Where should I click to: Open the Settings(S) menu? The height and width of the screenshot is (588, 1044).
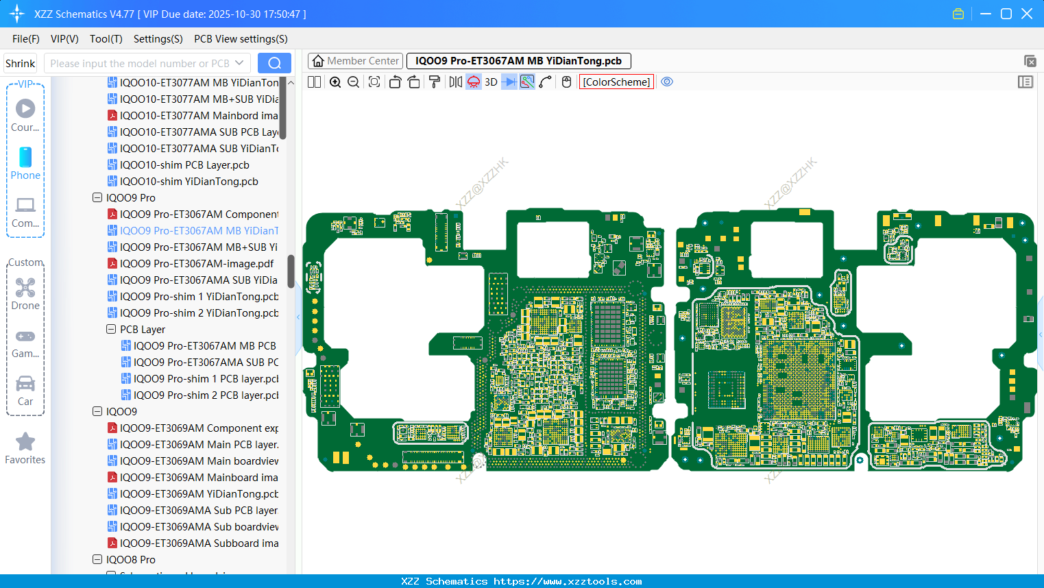[158, 39]
